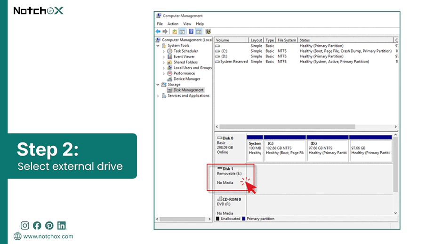Select the (C:) 102.68 GB NTFS partition

point(285,149)
